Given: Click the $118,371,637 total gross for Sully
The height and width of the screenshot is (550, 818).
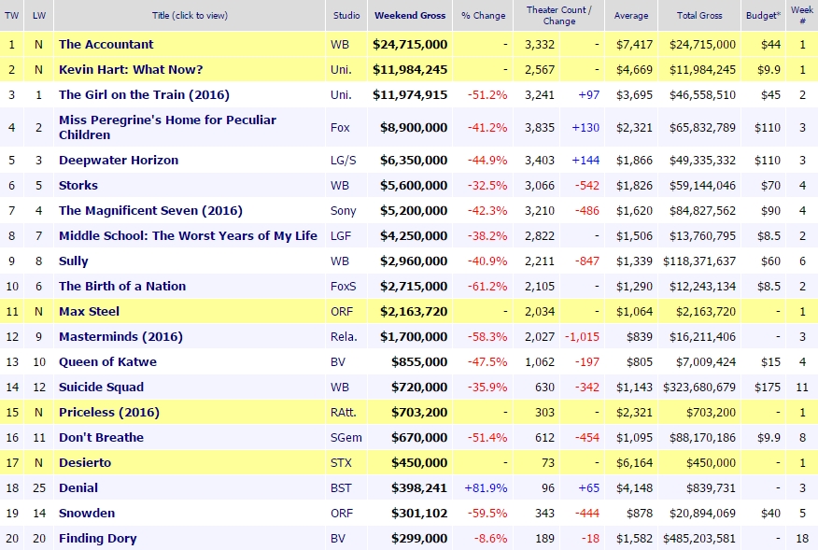Looking at the screenshot, I should (x=699, y=261).
